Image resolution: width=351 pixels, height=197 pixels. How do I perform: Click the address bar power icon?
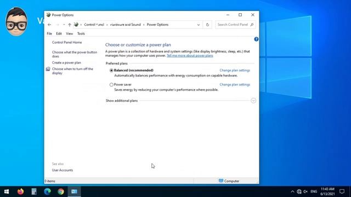[76, 25]
